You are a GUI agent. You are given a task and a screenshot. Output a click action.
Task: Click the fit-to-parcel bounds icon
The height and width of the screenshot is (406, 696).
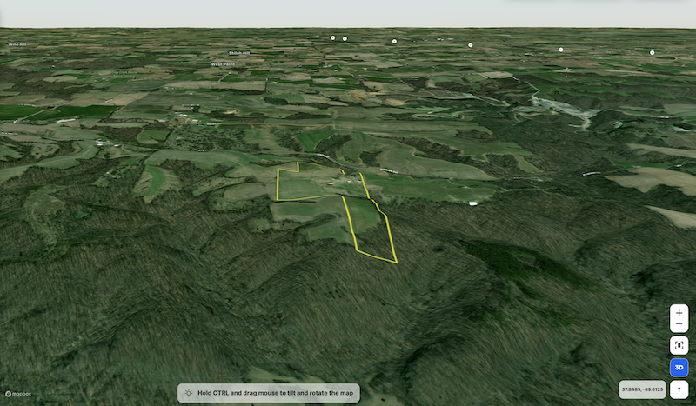(x=679, y=345)
